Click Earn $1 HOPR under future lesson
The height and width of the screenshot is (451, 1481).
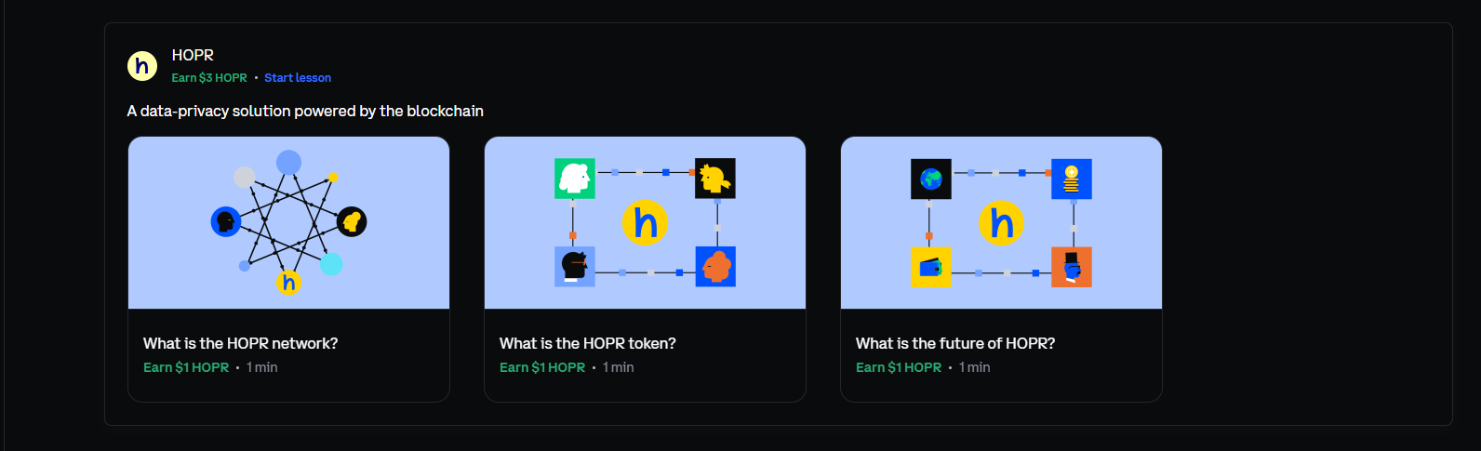(899, 367)
